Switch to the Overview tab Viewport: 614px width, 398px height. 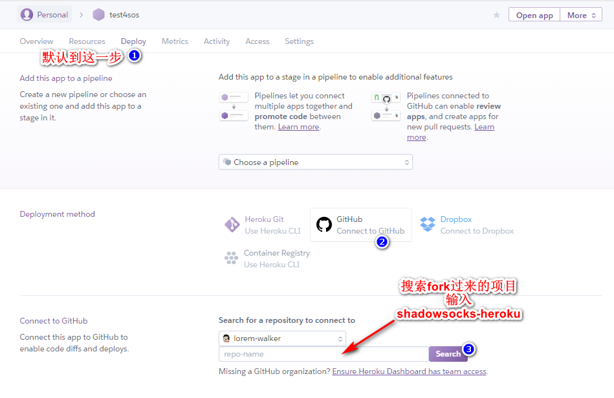(36, 41)
